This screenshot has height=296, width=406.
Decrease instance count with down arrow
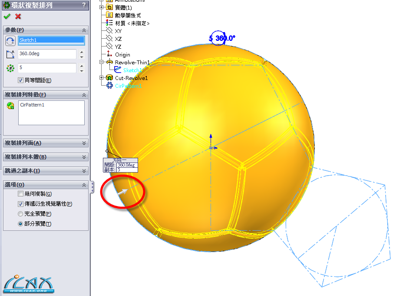82,71
